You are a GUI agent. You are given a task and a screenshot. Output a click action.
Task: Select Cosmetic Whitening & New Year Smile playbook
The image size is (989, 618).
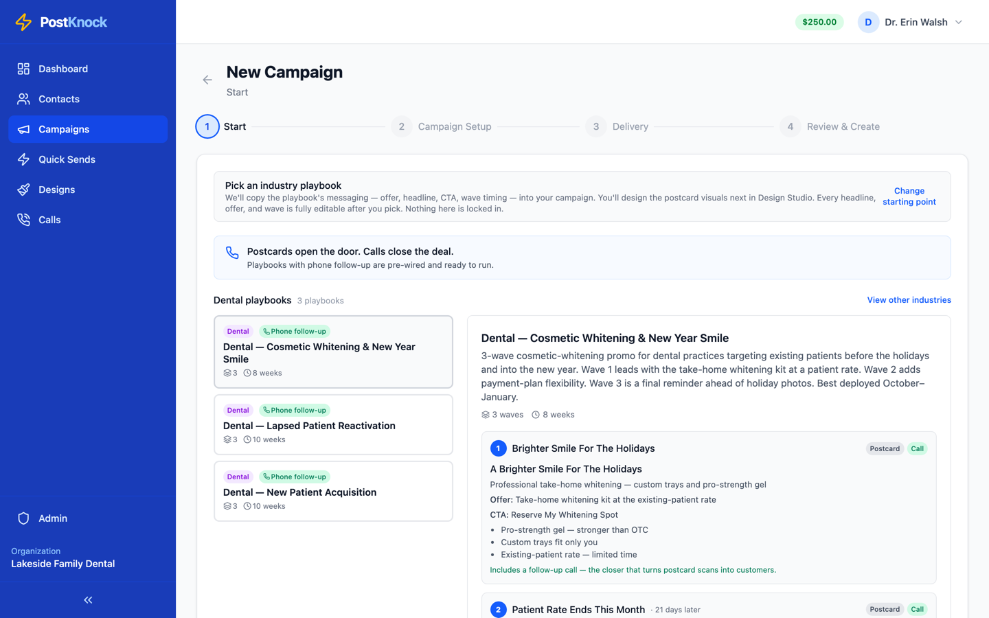(333, 352)
